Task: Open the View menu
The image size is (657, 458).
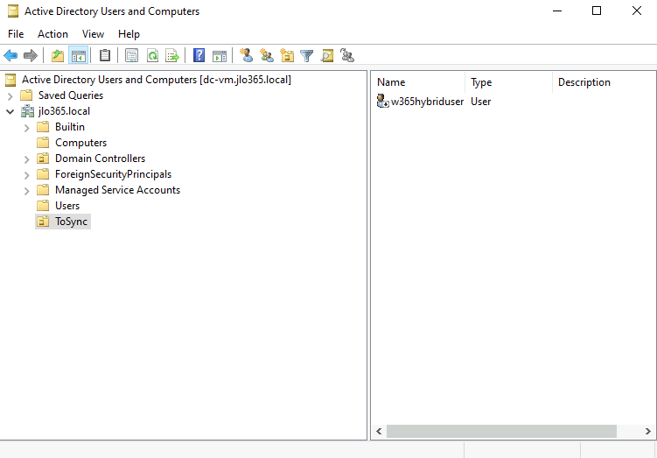Action: (93, 34)
